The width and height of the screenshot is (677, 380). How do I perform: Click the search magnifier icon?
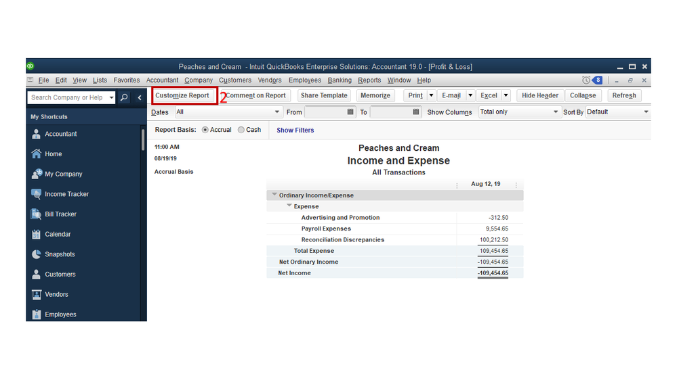click(x=124, y=97)
